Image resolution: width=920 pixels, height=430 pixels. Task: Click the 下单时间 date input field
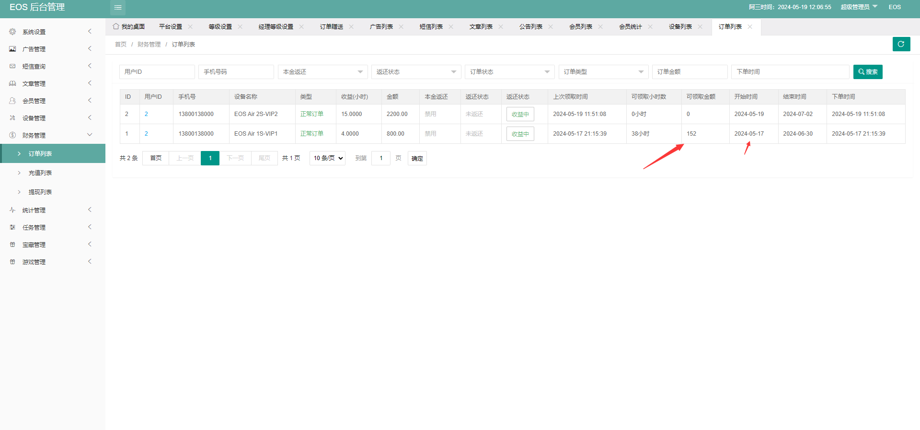tap(790, 72)
